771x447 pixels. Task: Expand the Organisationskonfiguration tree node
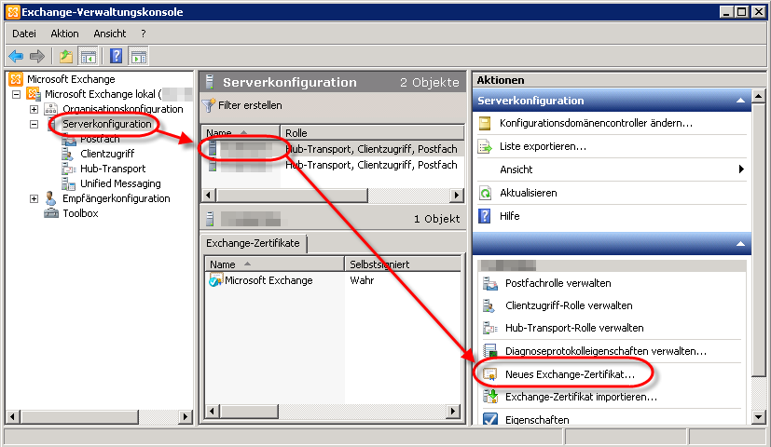34,109
